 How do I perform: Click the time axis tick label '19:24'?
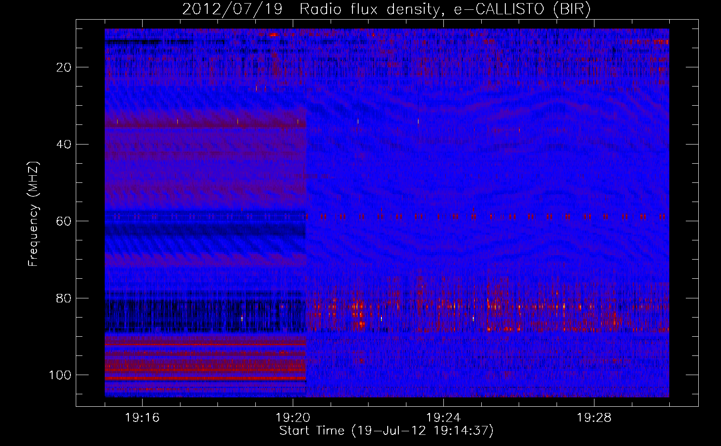443,418
